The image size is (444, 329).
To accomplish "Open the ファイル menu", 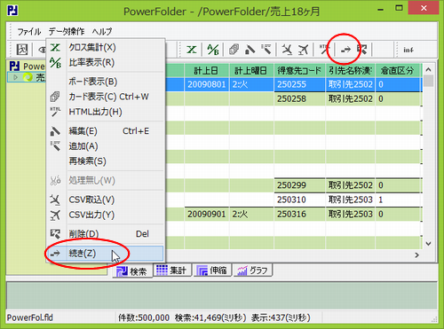I will 28,31.
